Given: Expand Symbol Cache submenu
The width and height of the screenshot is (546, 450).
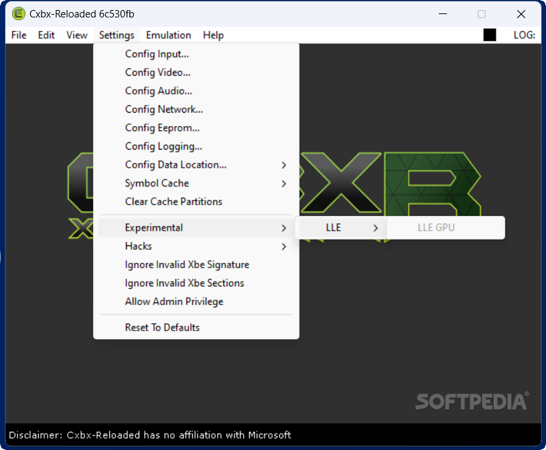Looking at the screenshot, I should 196,183.
